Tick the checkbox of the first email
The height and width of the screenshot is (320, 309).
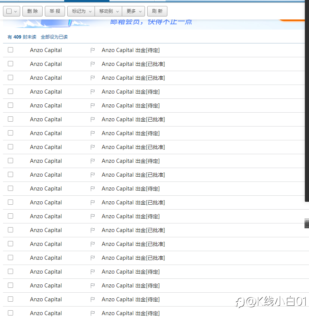10,50
